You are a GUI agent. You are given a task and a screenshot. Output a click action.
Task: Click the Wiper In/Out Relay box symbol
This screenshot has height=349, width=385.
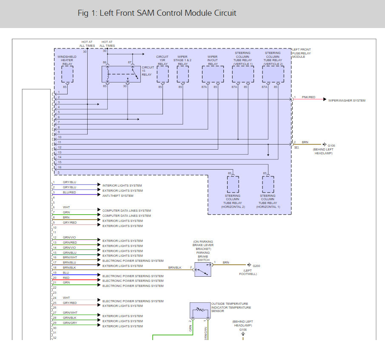213,74
